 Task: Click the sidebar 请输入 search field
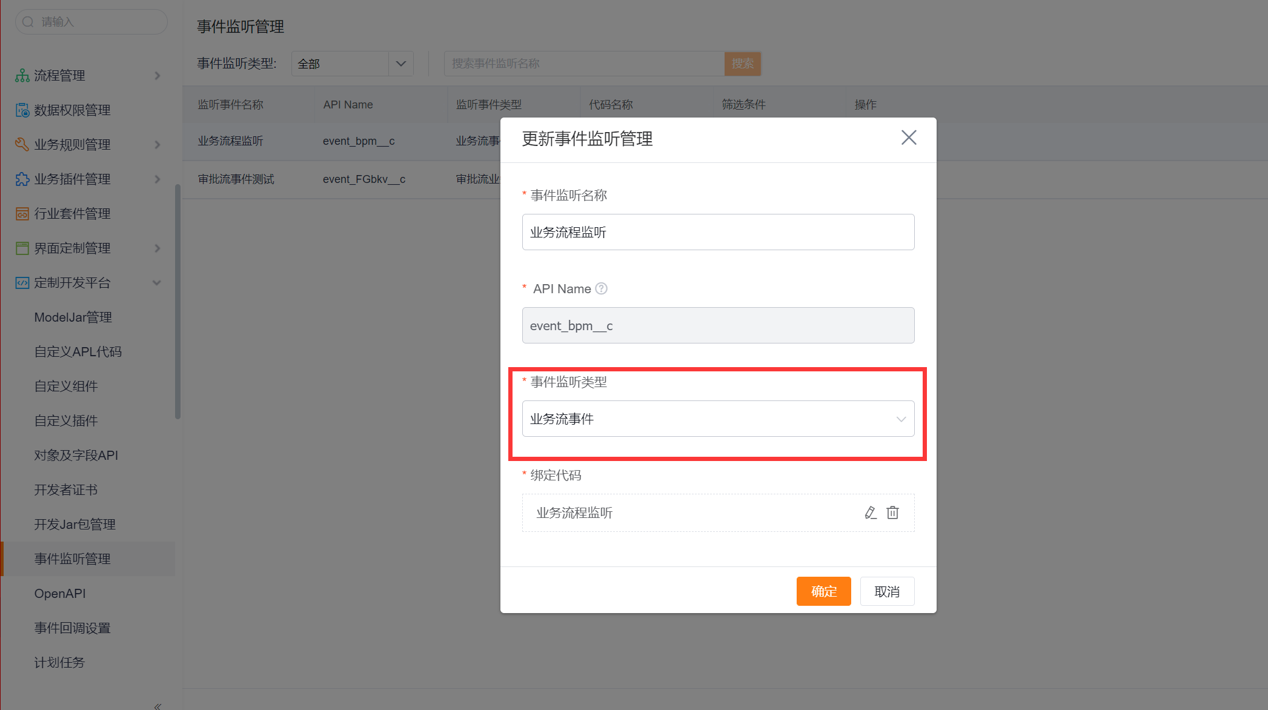coord(91,22)
